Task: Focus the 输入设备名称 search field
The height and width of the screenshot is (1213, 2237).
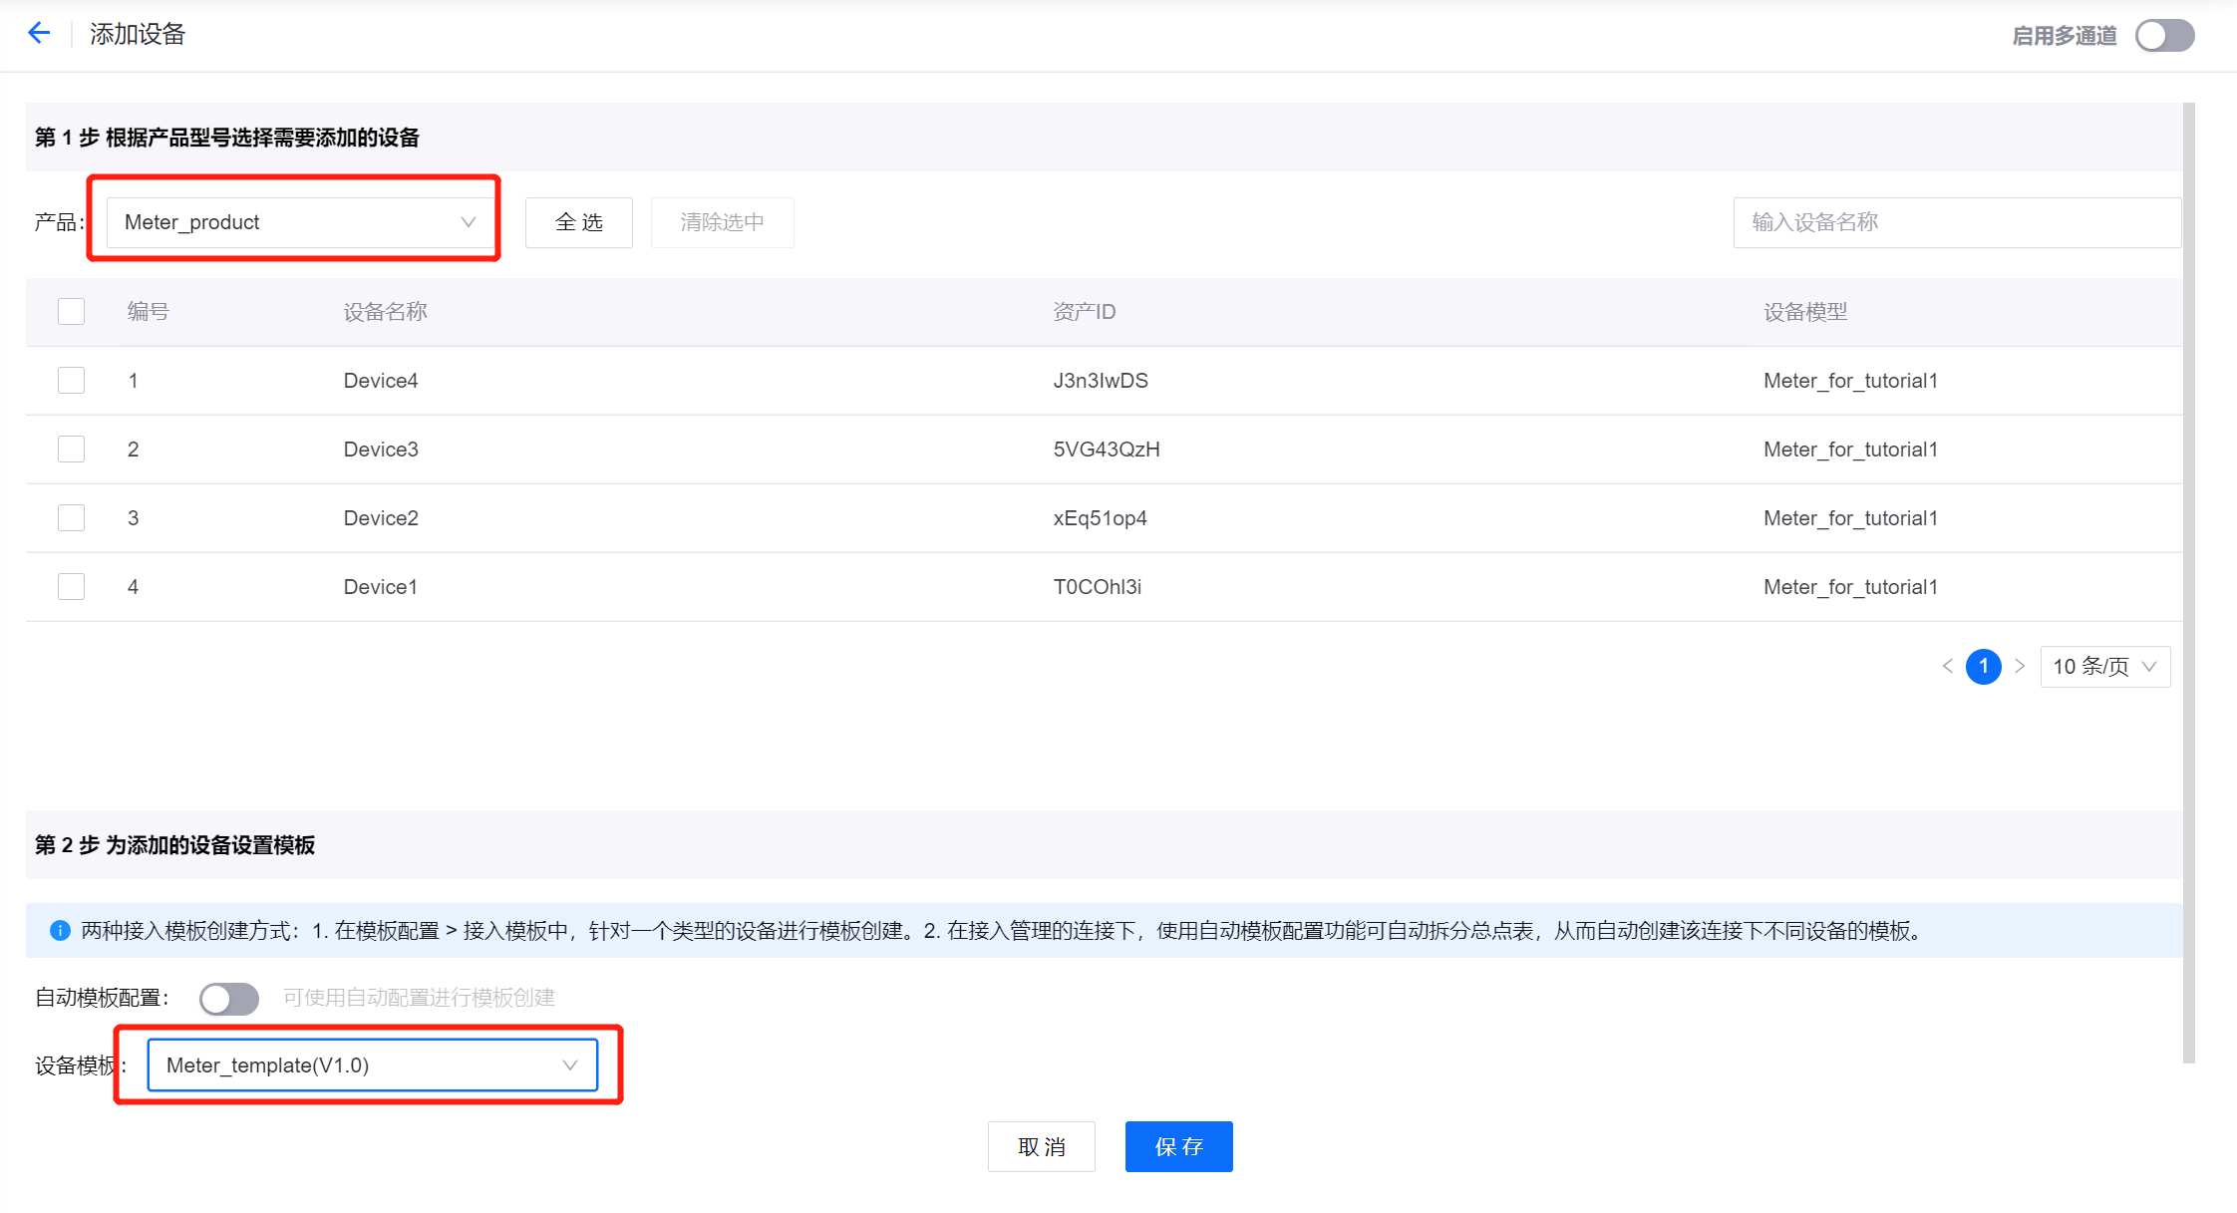Action: pos(1957,222)
